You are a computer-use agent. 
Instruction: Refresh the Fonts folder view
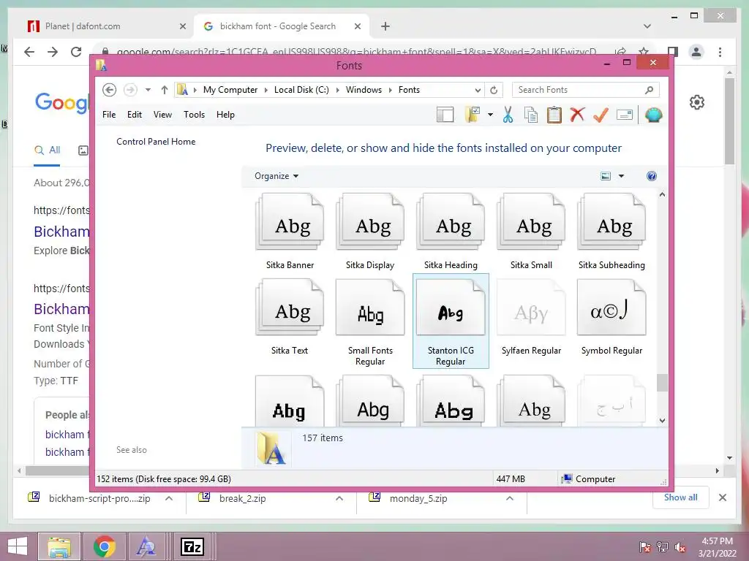tap(494, 90)
